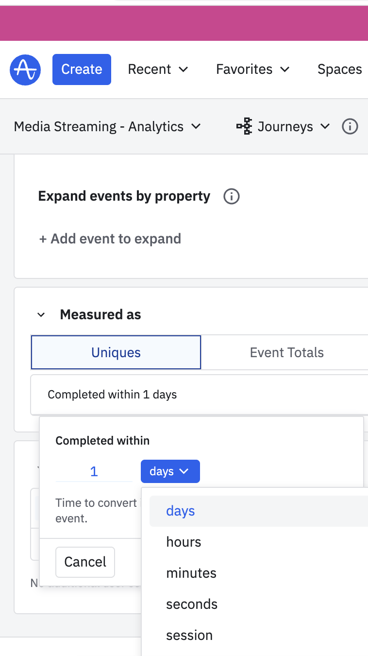Cancel the Completed within popup
Screen dimensions: 368x656
pyautogui.click(x=85, y=562)
